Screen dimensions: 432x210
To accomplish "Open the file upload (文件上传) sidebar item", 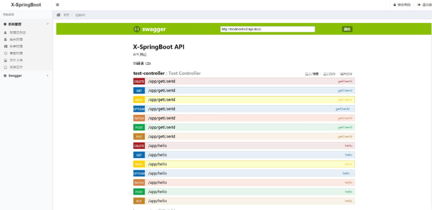I will pyautogui.click(x=16, y=60).
